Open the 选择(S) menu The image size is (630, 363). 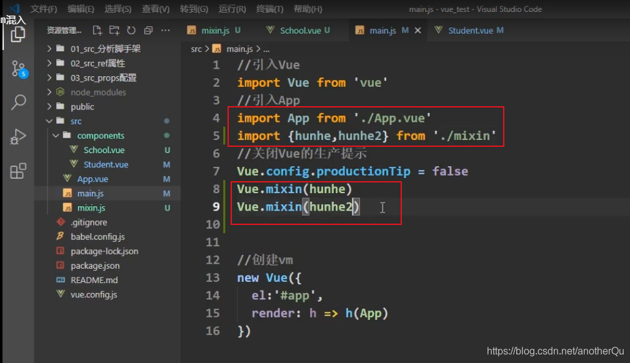pyautogui.click(x=117, y=9)
